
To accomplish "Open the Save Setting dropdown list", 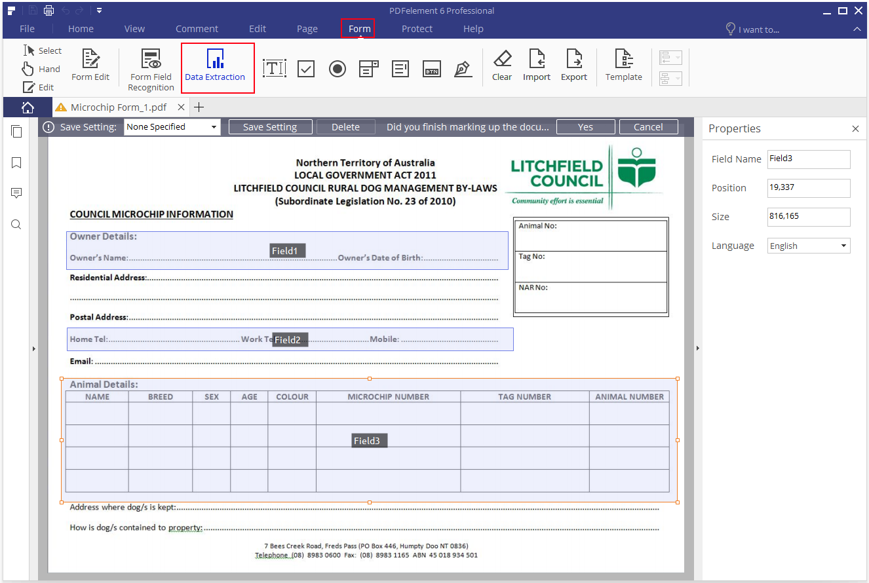I will coord(214,127).
